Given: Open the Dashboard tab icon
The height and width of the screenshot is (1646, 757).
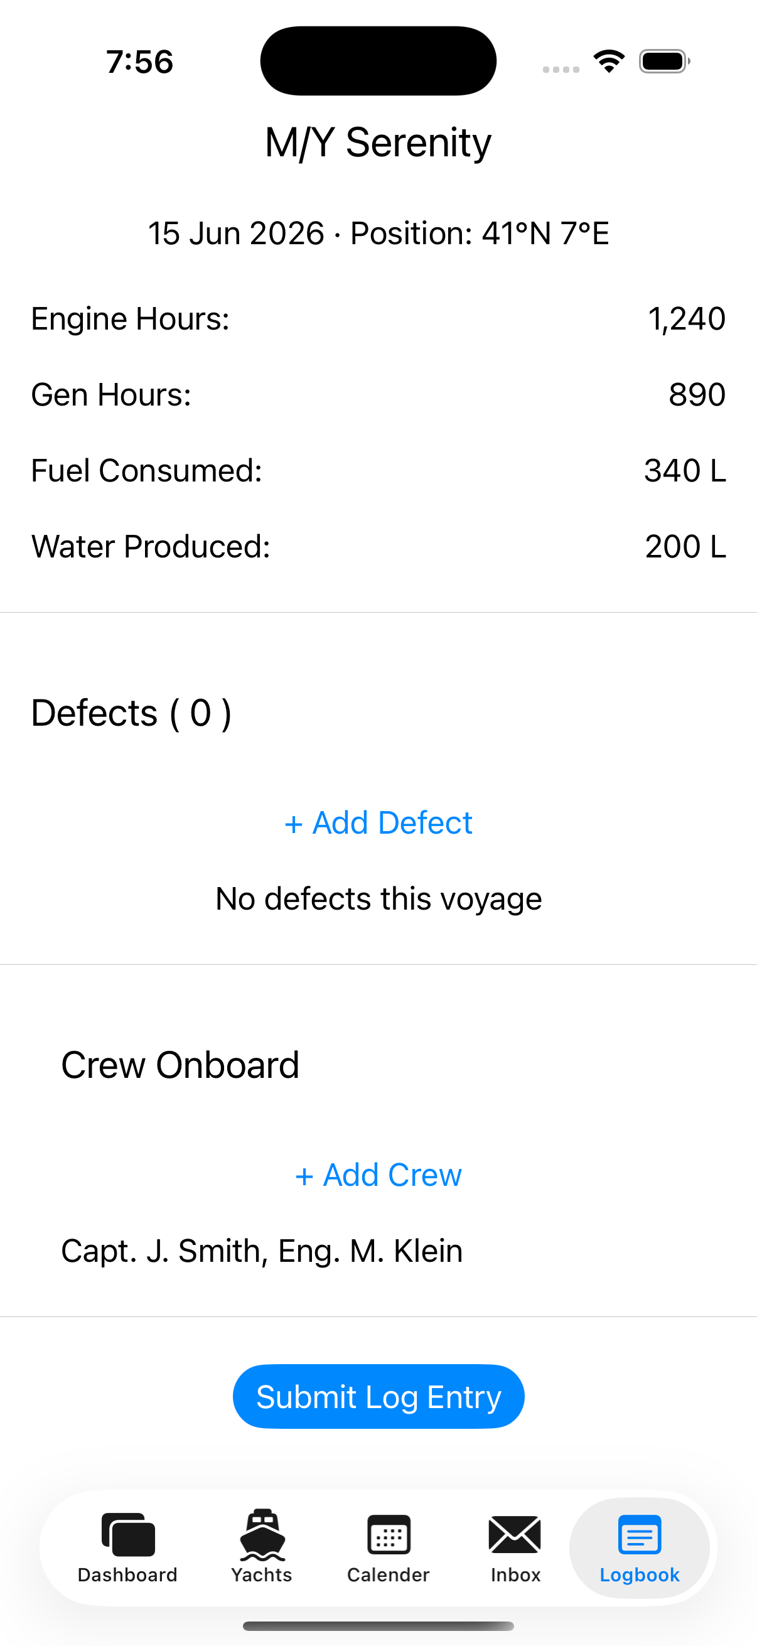Looking at the screenshot, I should (x=128, y=1534).
